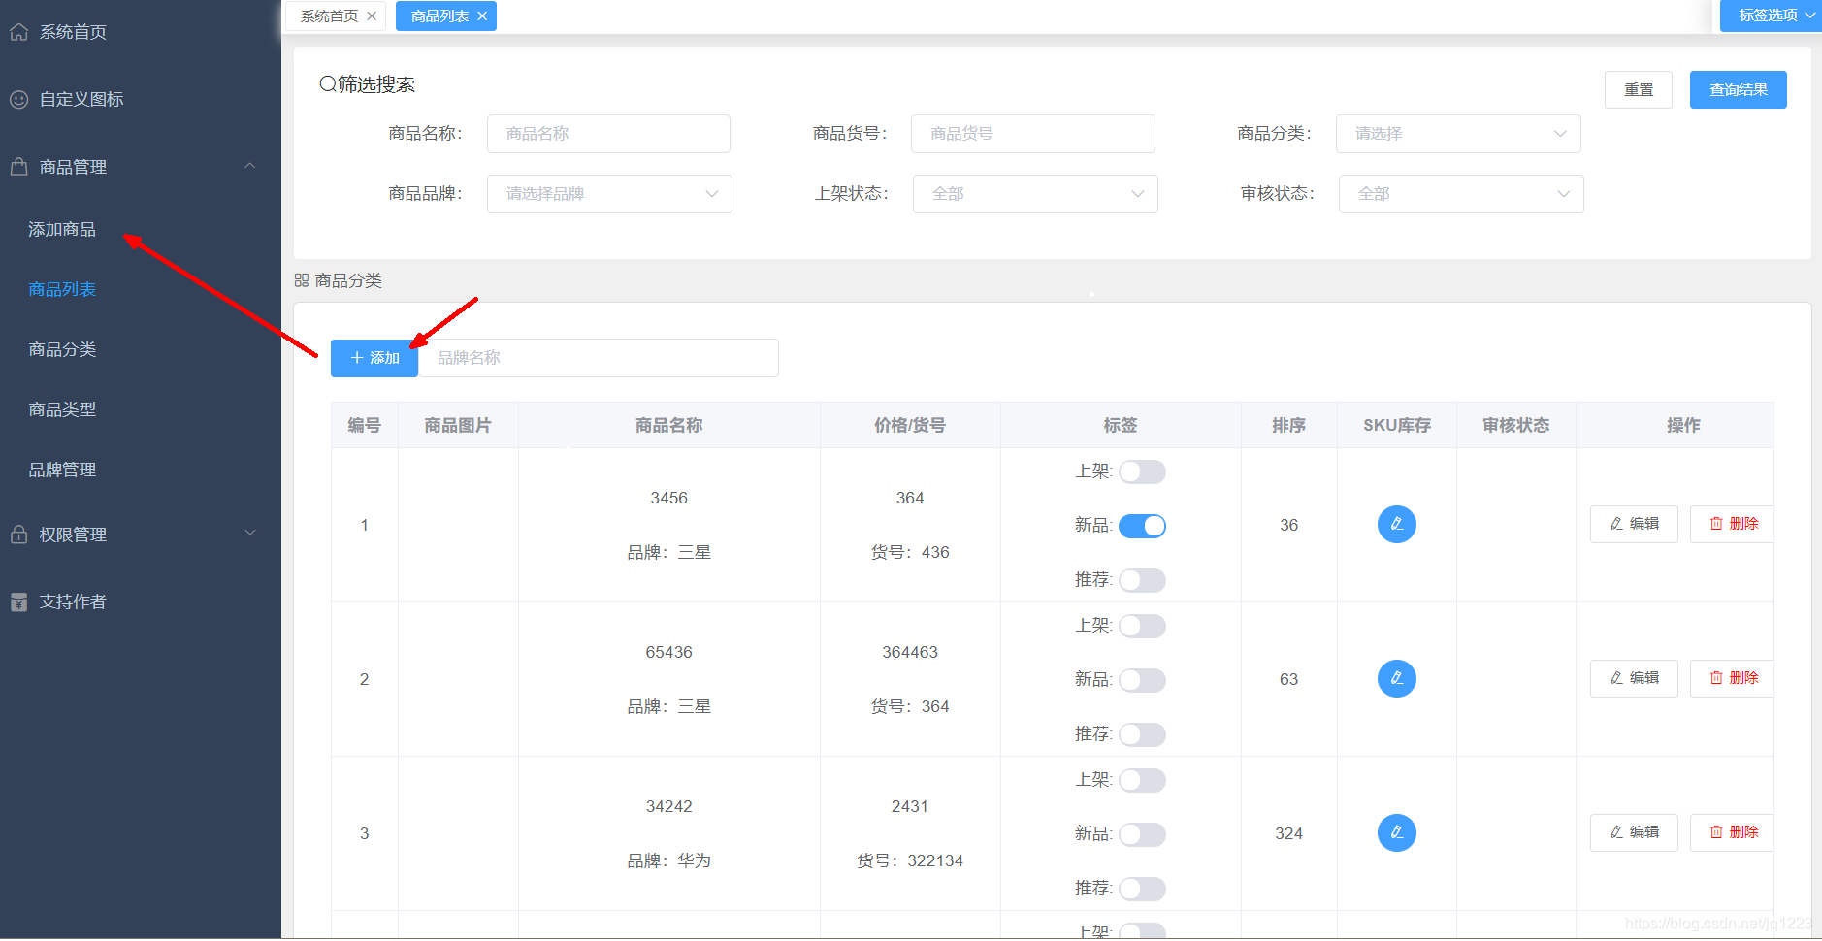Viewport: 1822px width, 941px height.
Task: Edit product 65436 with 编辑 button
Action: tap(1634, 678)
